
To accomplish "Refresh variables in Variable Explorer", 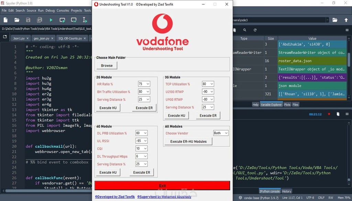I will [255, 30].
